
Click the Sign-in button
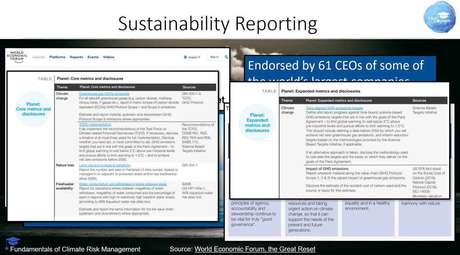214,57
